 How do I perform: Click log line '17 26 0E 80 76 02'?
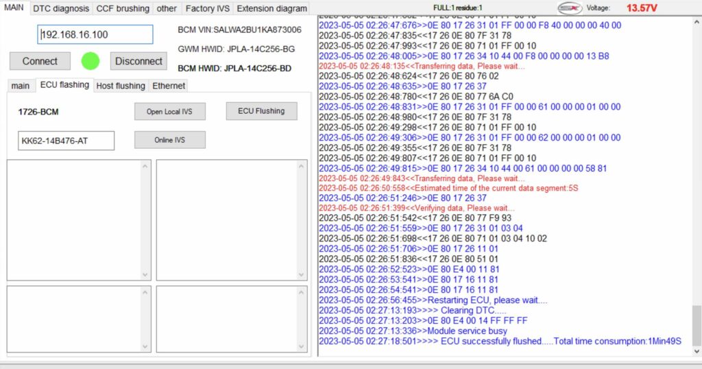point(409,76)
